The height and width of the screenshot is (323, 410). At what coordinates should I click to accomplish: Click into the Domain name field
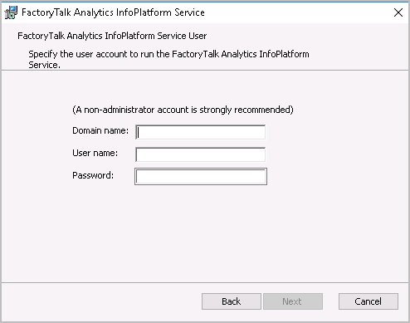pyautogui.click(x=201, y=132)
